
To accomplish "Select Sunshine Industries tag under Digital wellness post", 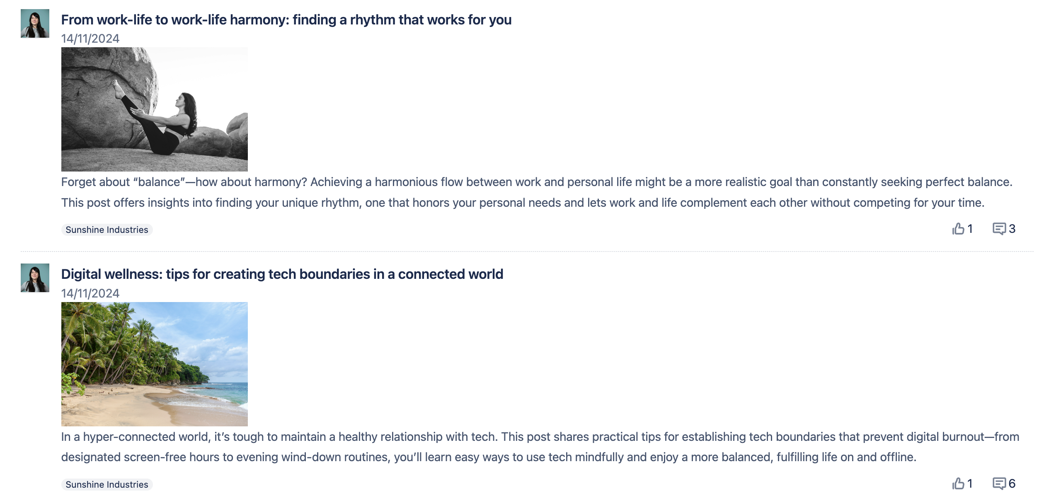I will (x=107, y=484).
